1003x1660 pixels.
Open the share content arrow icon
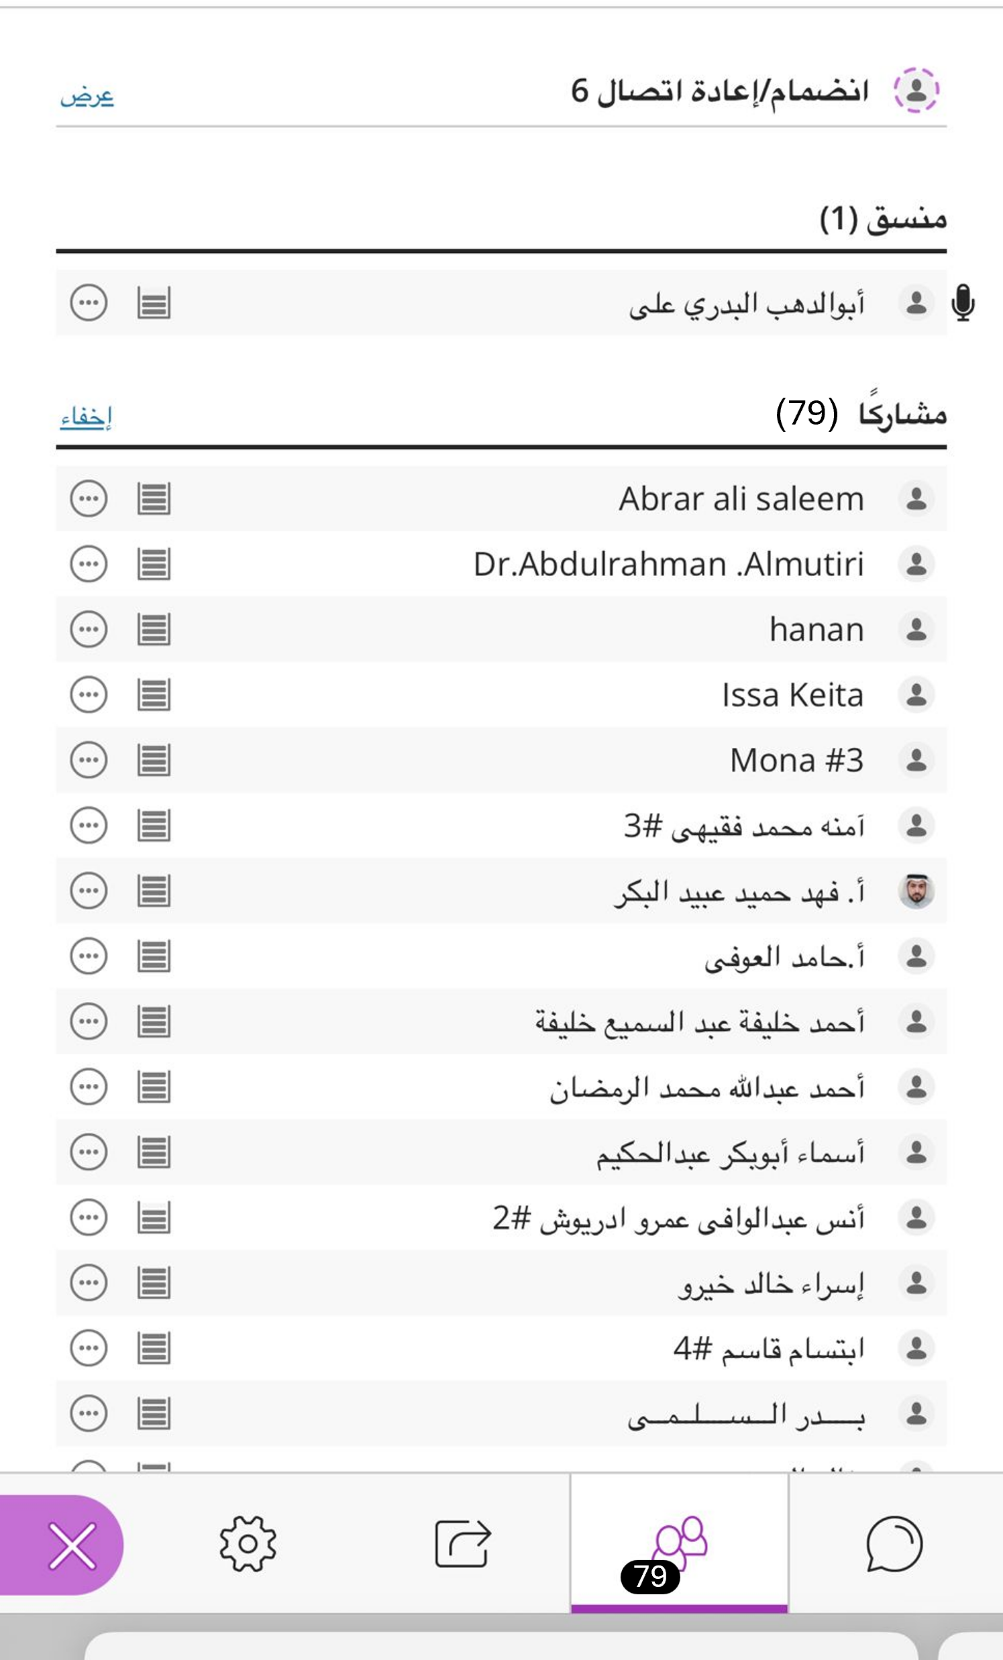(462, 1543)
